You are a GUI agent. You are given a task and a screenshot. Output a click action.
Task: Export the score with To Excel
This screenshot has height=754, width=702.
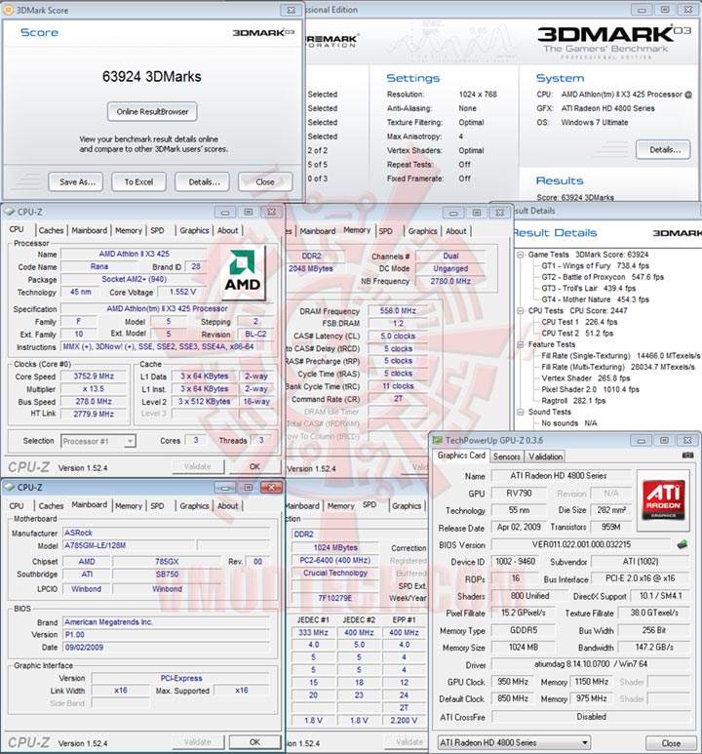coord(139,181)
